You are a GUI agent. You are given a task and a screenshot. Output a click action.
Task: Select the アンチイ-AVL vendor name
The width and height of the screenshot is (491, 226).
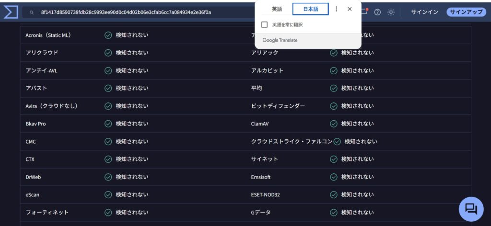(x=41, y=71)
